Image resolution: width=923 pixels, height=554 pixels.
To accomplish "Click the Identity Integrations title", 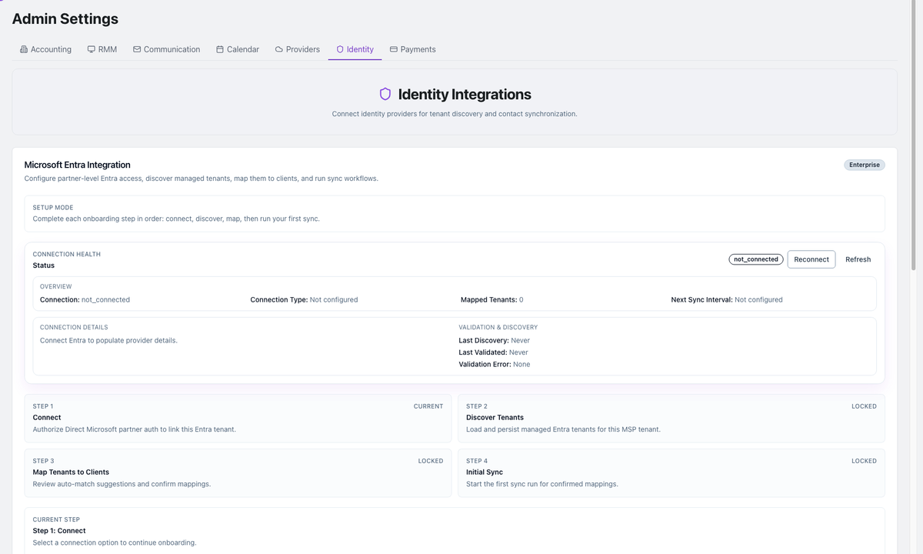I will (x=465, y=94).
